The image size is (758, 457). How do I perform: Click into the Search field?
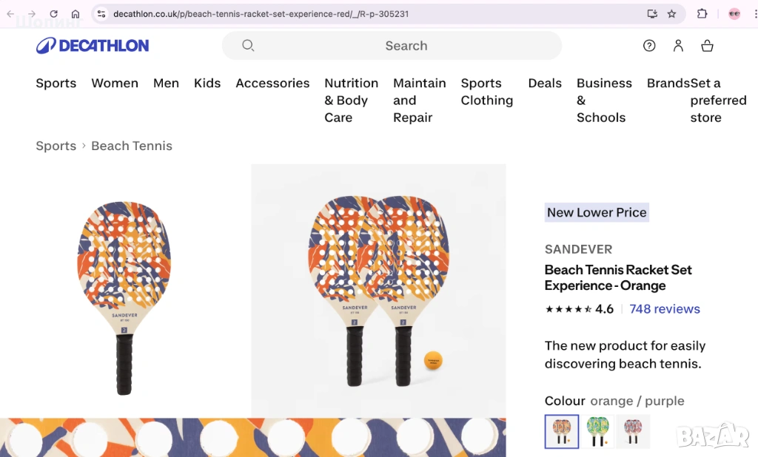point(406,46)
